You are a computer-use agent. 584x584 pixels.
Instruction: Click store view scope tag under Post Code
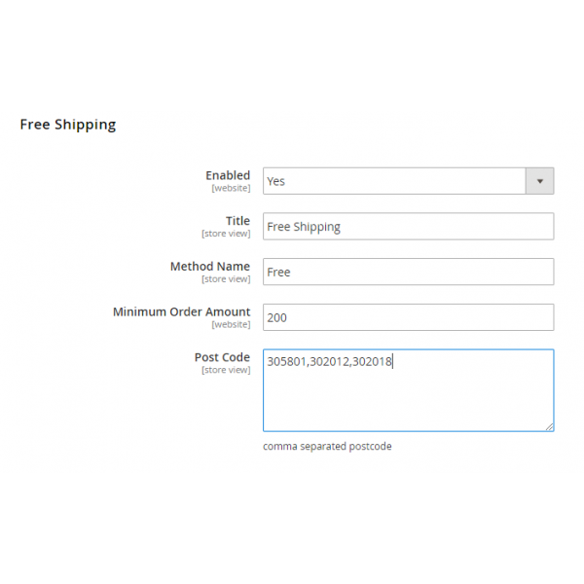[226, 370]
